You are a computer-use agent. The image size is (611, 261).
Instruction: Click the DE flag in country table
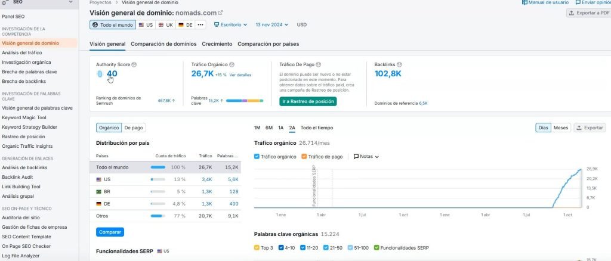[99, 204]
